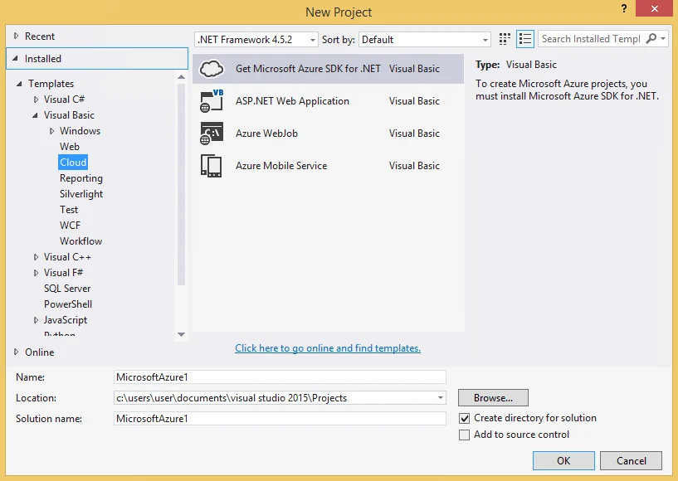Screen dimensions: 678x481
Task: Select the Silverlight template category
Action: pos(80,193)
